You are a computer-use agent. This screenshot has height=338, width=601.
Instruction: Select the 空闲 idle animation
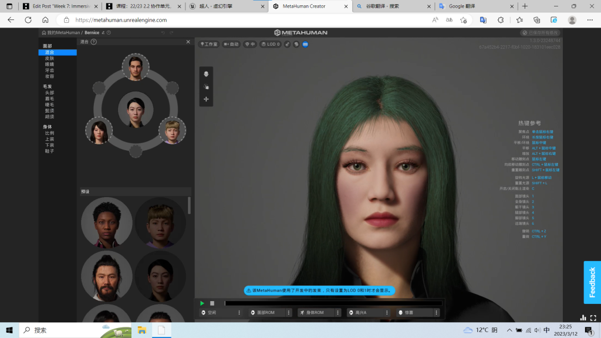point(217,313)
